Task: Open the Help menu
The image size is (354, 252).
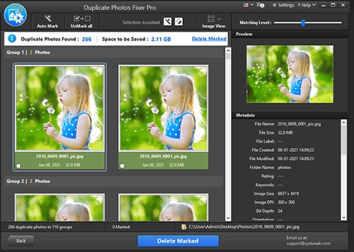Action: 307,5
